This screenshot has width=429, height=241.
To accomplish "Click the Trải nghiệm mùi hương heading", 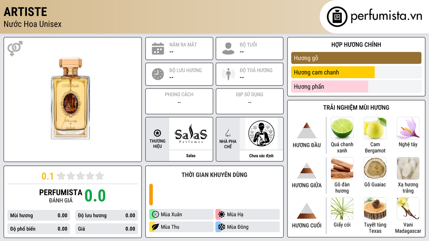I will pyautogui.click(x=356, y=108).
